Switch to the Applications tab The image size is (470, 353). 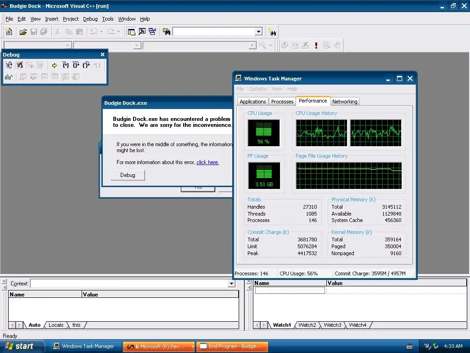[x=253, y=102]
